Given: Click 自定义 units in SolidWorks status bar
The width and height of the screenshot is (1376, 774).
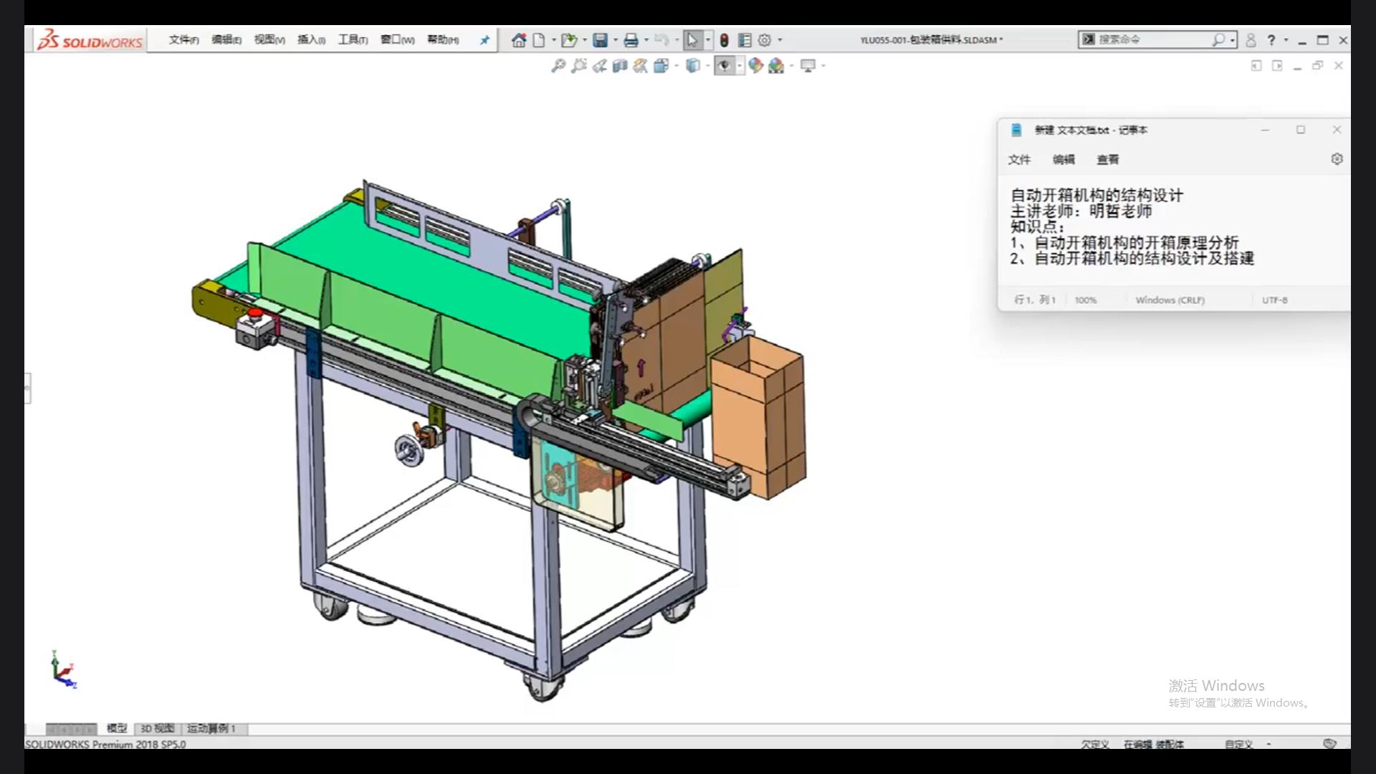Looking at the screenshot, I should pyautogui.click(x=1238, y=745).
